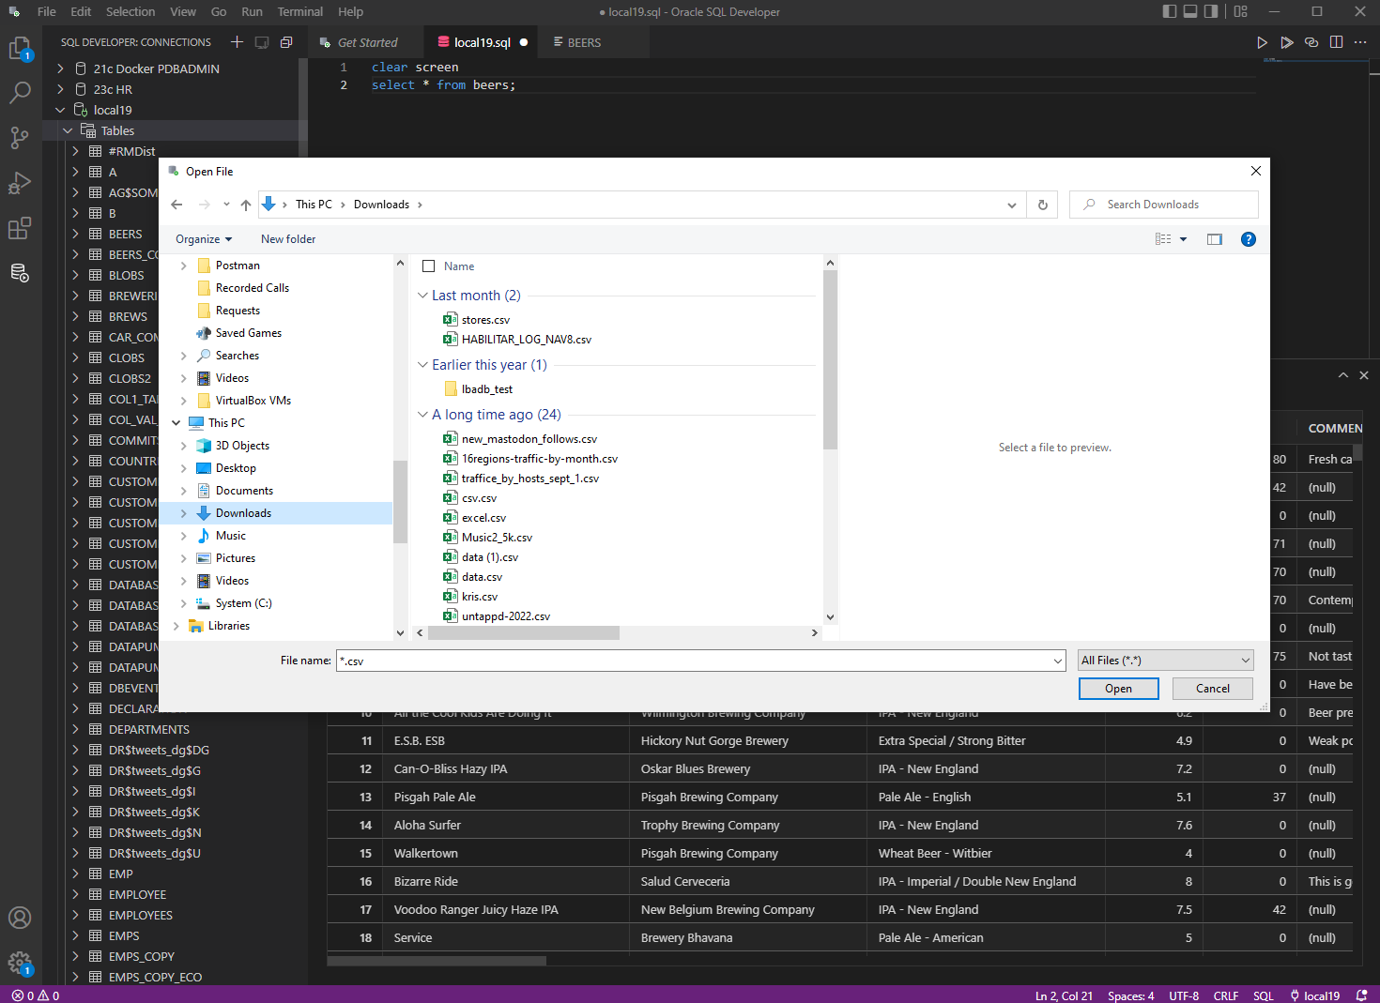Click the File name input field

[x=693, y=661]
